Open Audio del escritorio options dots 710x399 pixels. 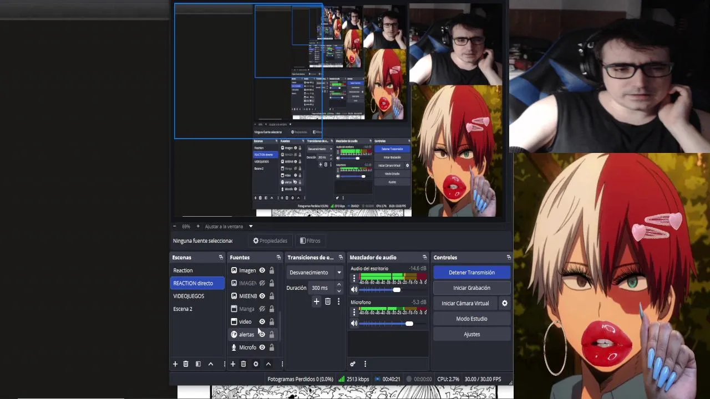354,279
